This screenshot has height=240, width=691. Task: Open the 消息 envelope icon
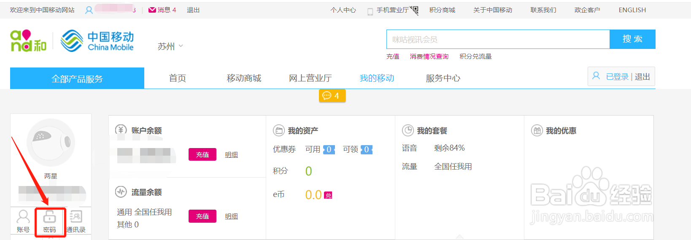152,10
